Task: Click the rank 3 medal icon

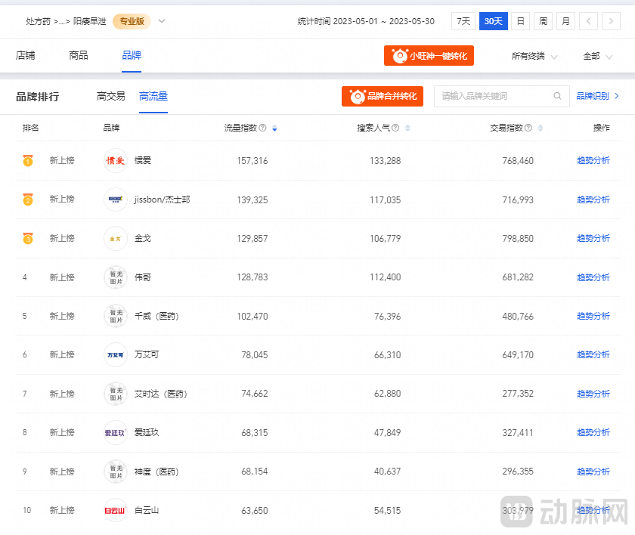Action: (27, 238)
